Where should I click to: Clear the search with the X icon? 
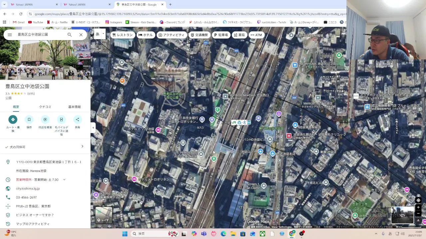tap(81, 35)
